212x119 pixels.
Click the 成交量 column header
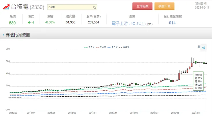[x=70, y=16]
